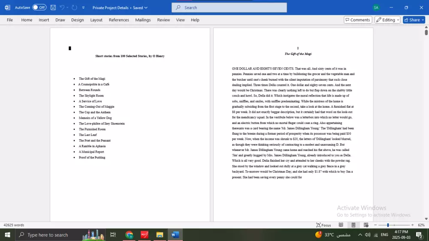Open the undo history dropdown arrow
Screen dimensions: 429x241
pyautogui.click(x=67, y=7)
